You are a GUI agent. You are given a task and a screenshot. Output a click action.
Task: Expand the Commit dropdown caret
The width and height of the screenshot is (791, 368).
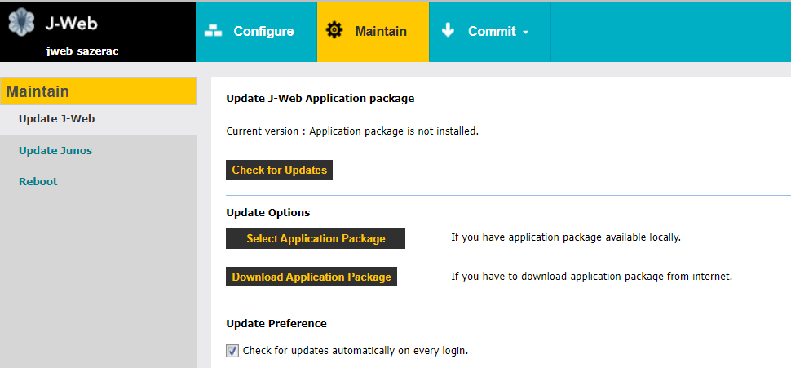point(526,33)
